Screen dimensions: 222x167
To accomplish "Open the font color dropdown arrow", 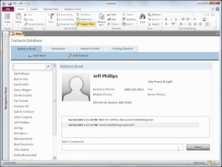I will point(169,24).
